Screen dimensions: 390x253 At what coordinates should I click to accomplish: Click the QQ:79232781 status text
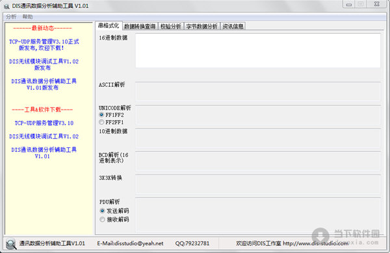pos(192,243)
